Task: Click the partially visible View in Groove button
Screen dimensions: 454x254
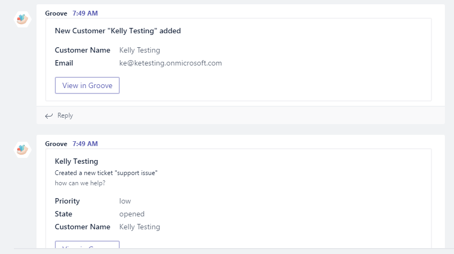Action: [x=87, y=244]
